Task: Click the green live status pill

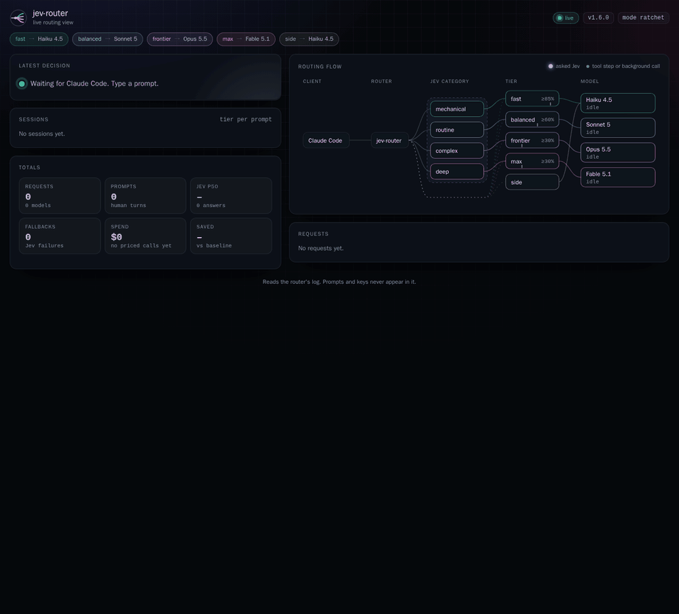Action: [x=566, y=18]
